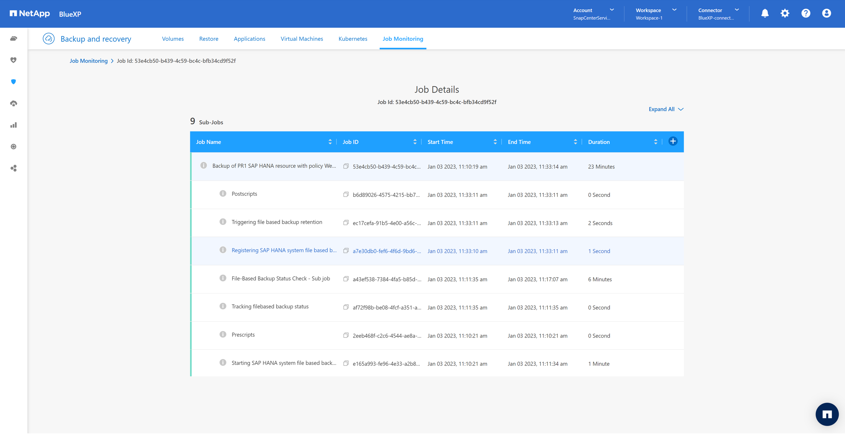Open the Workspace dropdown

[x=674, y=10]
